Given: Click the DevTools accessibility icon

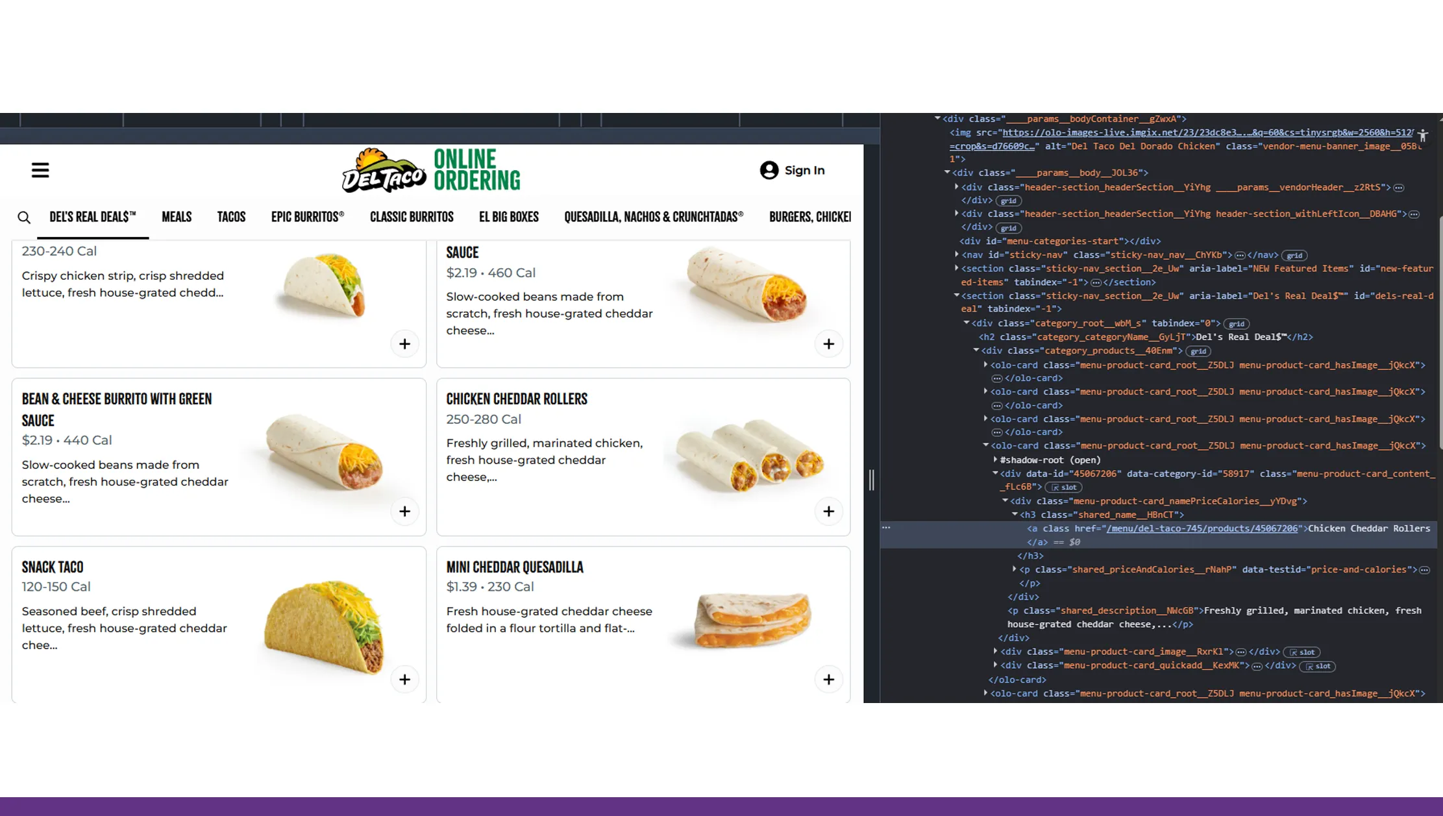Looking at the screenshot, I should [x=1422, y=136].
